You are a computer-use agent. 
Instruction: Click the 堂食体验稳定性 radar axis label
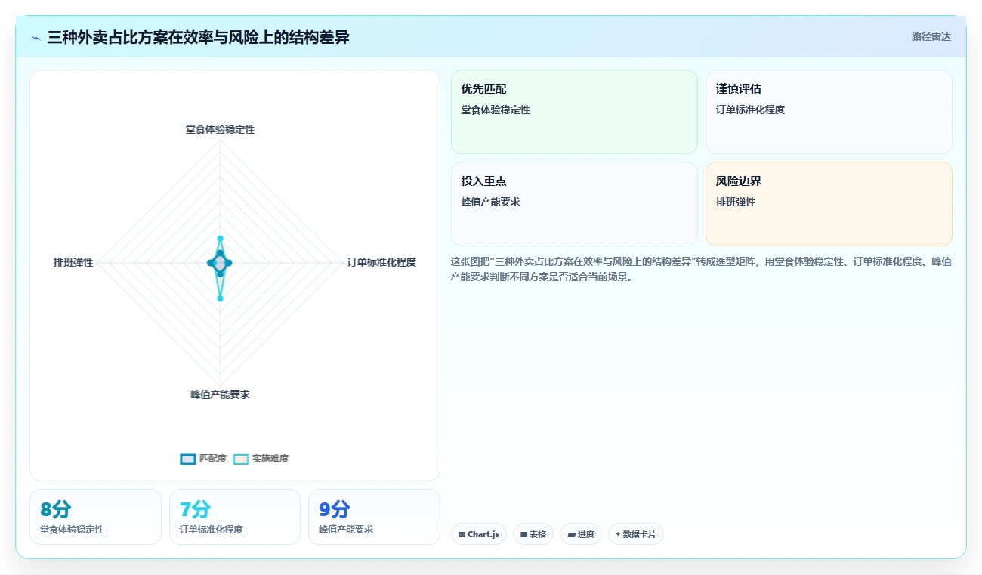pyautogui.click(x=220, y=129)
